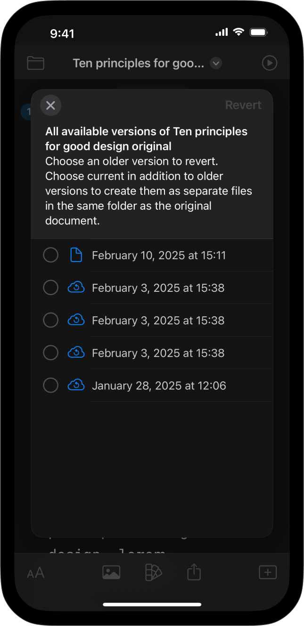Select the February 10, 2025 version
Viewport: 304px width, 626px height.
tap(50, 255)
